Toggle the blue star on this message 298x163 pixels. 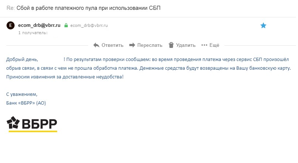point(263,25)
